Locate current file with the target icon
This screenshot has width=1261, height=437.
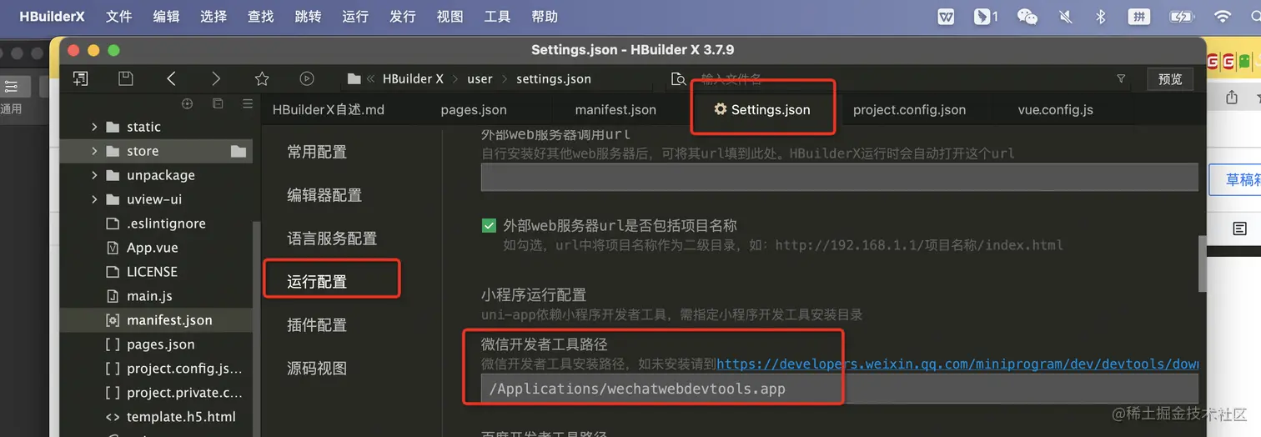tap(187, 103)
